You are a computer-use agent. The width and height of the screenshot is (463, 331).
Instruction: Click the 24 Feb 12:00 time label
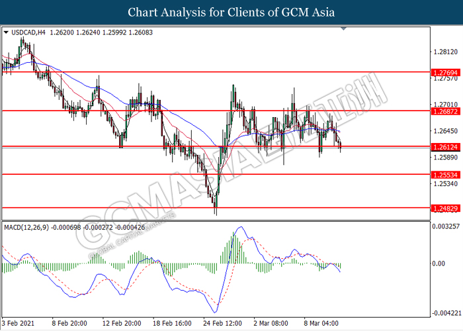tap(222, 324)
